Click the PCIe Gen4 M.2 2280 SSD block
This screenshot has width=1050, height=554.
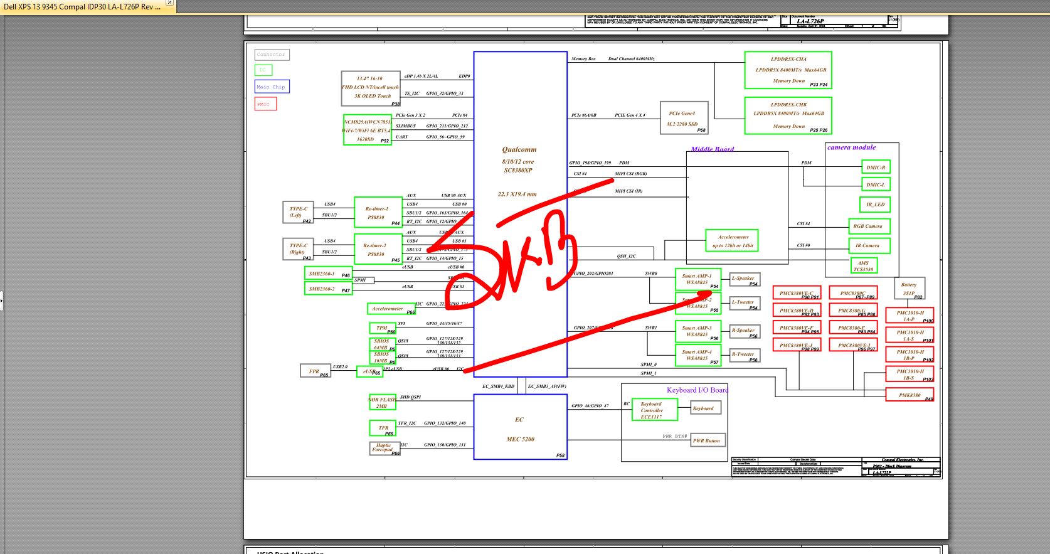point(684,118)
